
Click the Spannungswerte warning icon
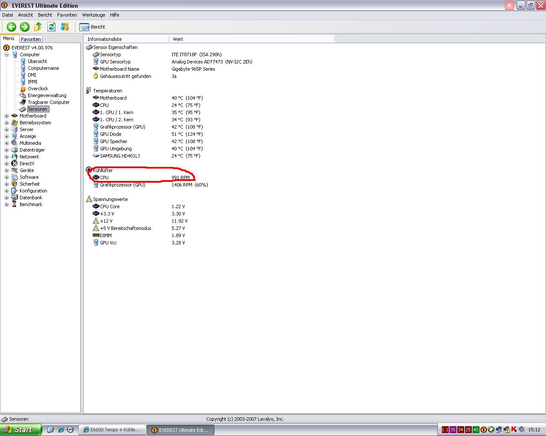[89, 199]
